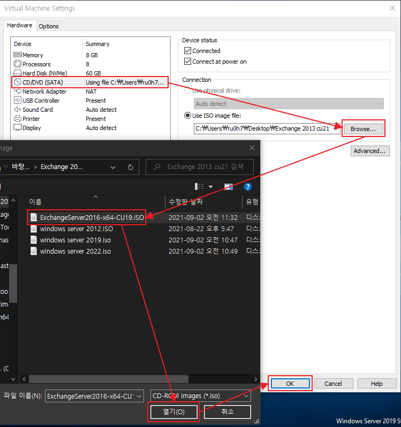401x427 pixels.
Task: Toggle the Connected checkbox
Action: (x=187, y=51)
